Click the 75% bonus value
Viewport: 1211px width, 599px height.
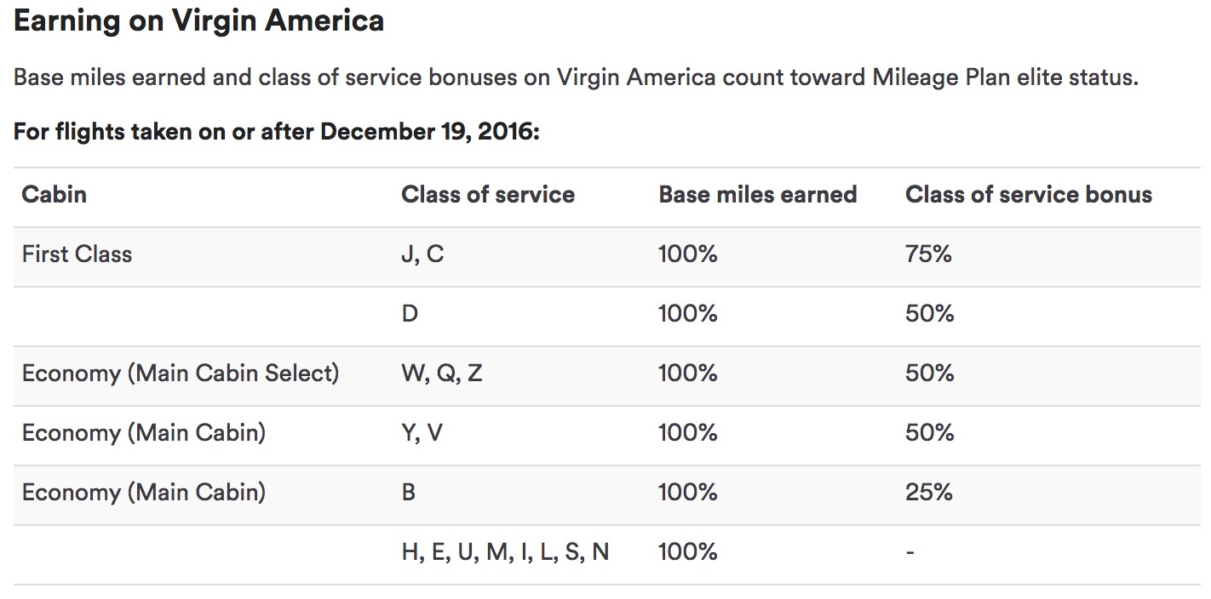click(928, 254)
